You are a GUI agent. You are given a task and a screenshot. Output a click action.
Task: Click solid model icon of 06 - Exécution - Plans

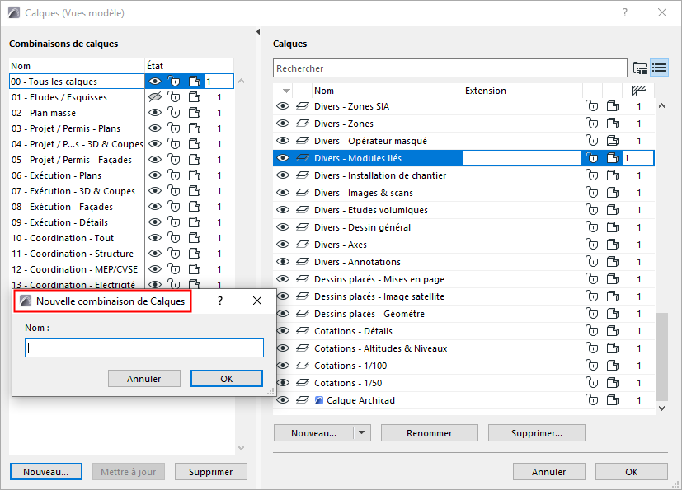tap(195, 175)
